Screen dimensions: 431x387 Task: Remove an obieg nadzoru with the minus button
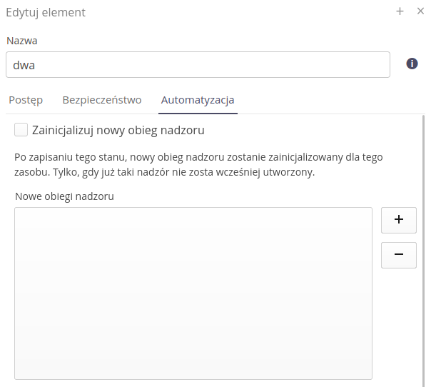(x=398, y=255)
